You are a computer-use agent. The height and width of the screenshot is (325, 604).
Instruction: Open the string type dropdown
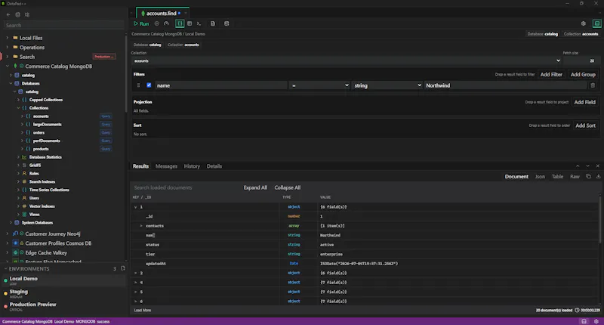click(x=387, y=85)
